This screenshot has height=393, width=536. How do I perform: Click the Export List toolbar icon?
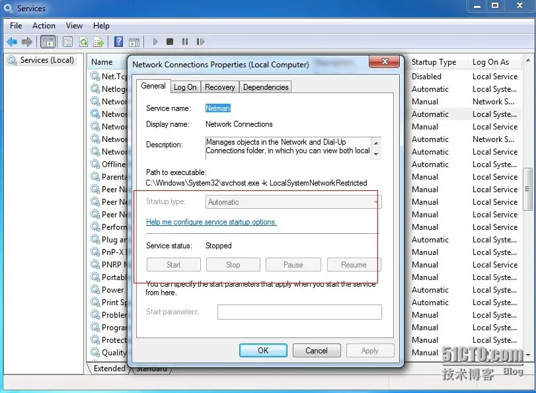[98, 42]
